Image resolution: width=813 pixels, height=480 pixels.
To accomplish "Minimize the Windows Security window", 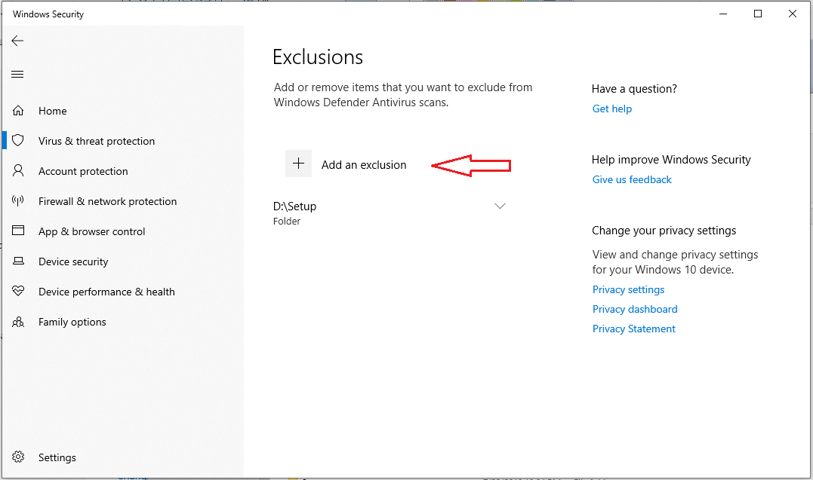I will click(723, 14).
